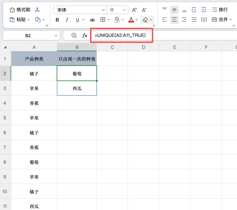237x210 pixels.
Task: Expand the Copy options arrow
Action: click(44, 20)
